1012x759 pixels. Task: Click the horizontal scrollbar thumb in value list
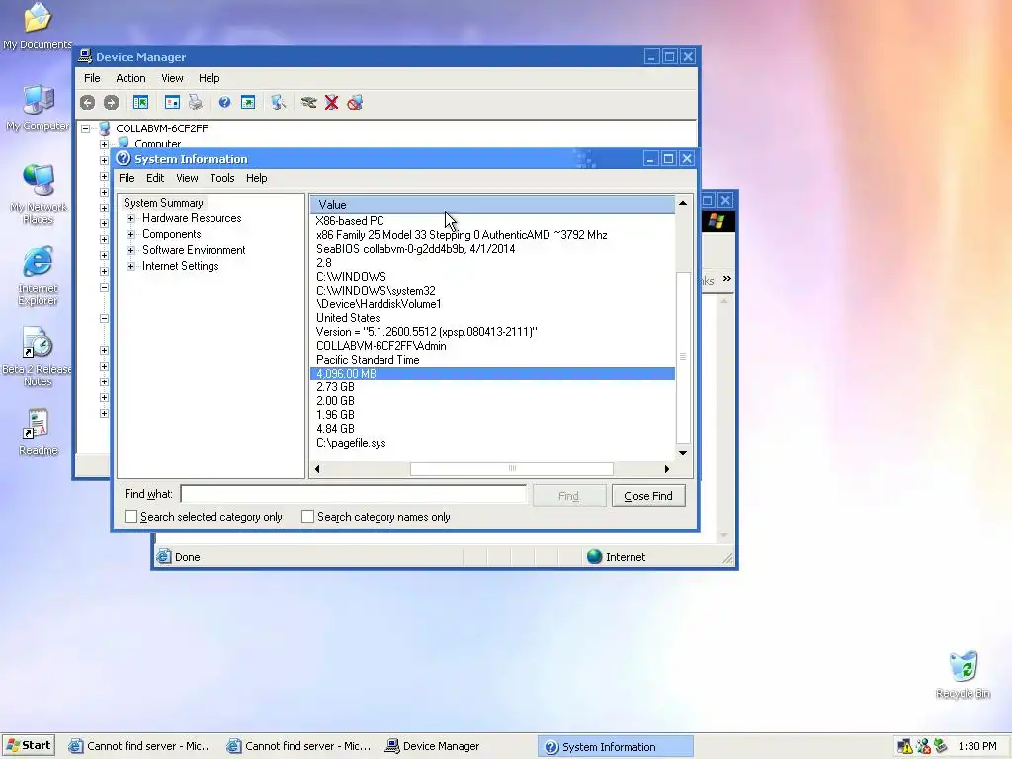(512, 468)
